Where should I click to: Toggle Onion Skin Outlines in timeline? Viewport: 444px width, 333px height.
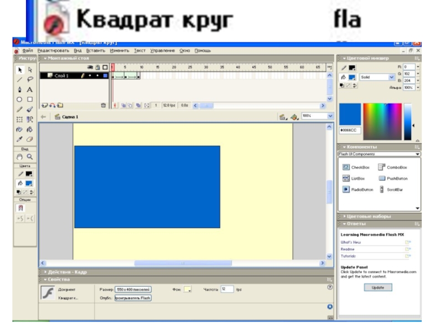(130, 105)
